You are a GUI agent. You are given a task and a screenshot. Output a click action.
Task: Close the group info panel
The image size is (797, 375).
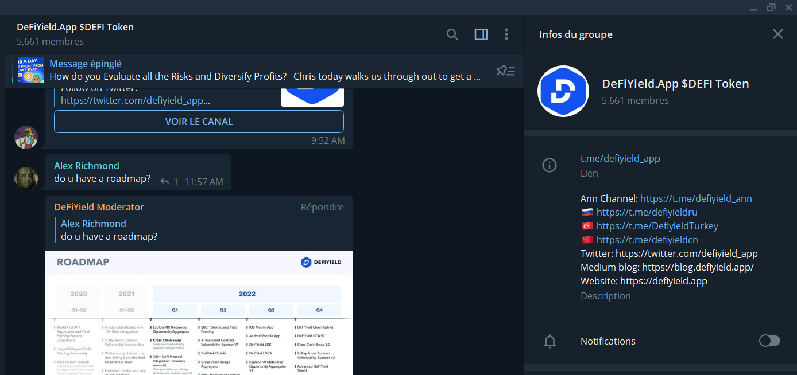(x=777, y=34)
